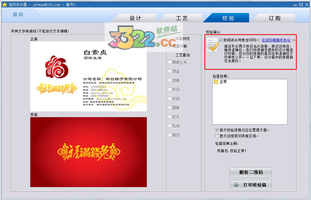Click the yellow folder icon beside 正常

[x=216, y=82]
